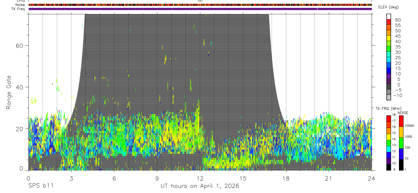This screenshot has height=193, width=418.
Task: Click hour 6 on the UT time axis
Action: (114, 178)
